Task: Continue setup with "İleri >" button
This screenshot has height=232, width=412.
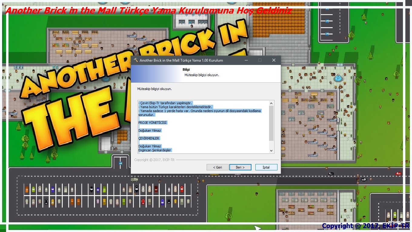Action: 240,167
